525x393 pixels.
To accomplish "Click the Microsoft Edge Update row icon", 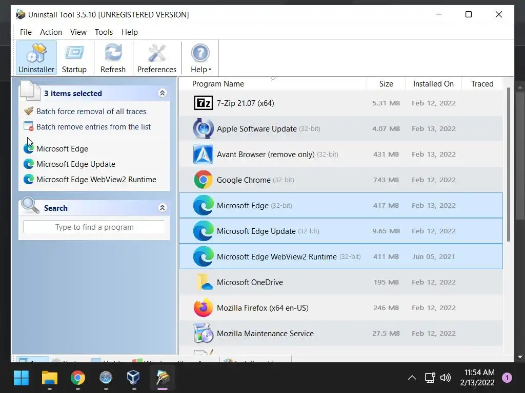I will pos(203,231).
